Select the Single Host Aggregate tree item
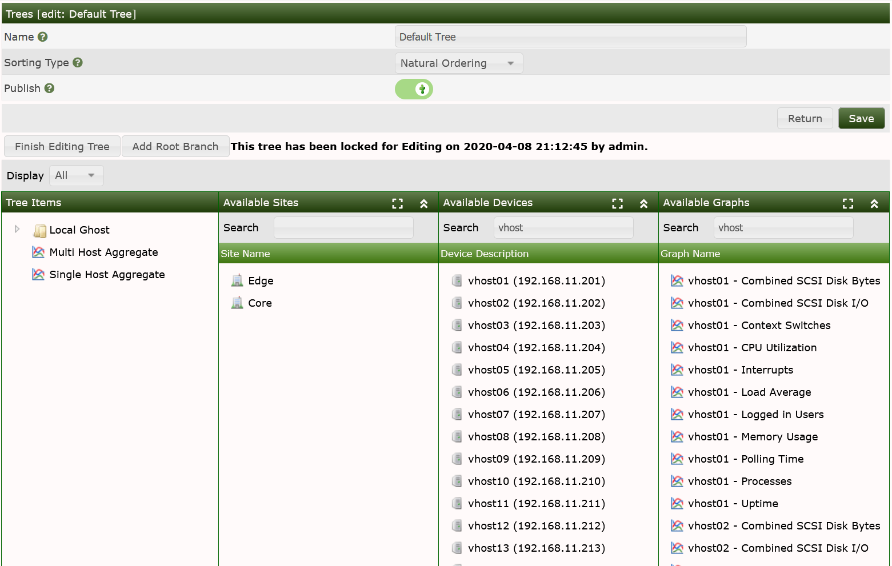892x566 pixels. click(x=107, y=275)
